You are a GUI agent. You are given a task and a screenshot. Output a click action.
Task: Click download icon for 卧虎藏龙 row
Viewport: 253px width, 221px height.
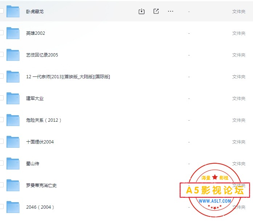pyautogui.click(x=142, y=11)
